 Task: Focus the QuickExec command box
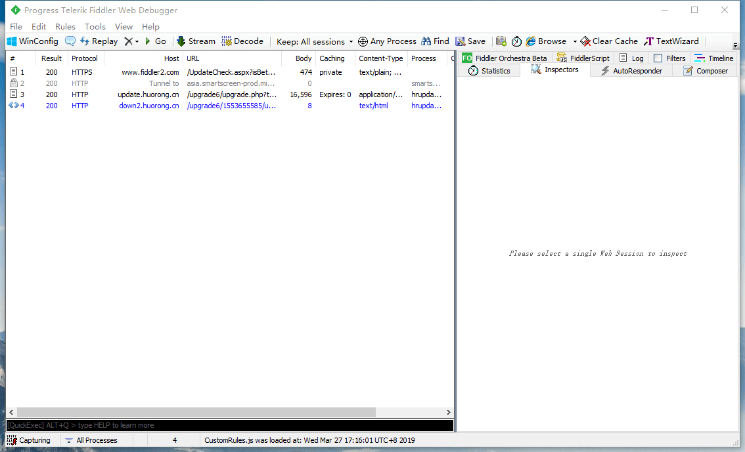tap(229, 425)
